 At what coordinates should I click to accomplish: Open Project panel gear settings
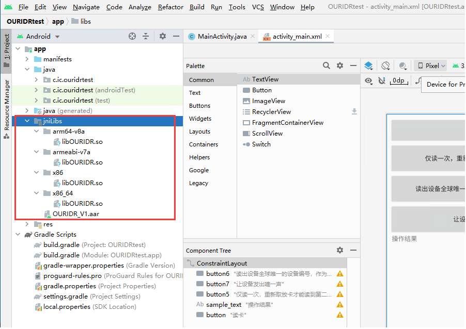[x=163, y=36]
